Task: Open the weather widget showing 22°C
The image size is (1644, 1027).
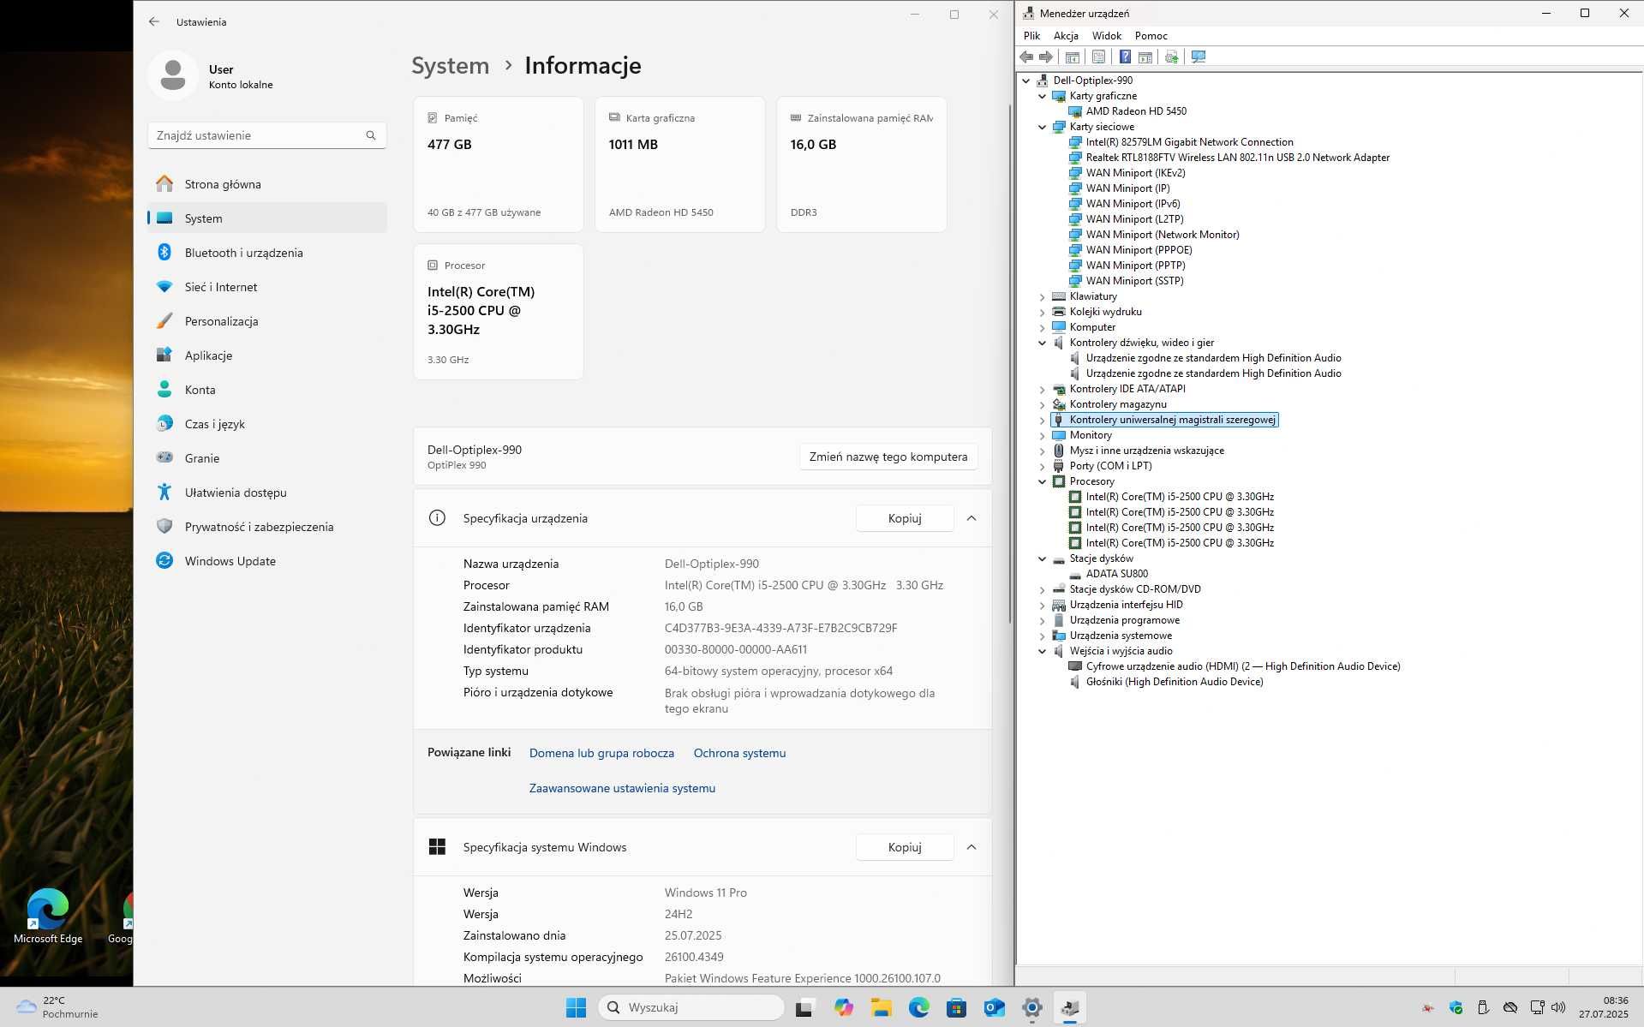Action: point(57,1007)
